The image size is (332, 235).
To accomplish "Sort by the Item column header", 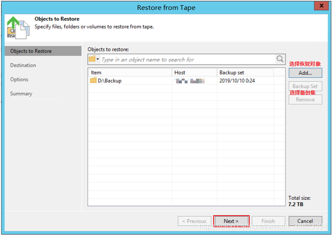I will tap(129, 73).
